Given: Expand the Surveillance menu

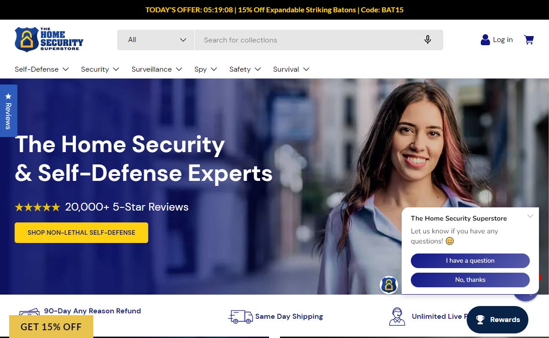Looking at the screenshot, I should [x=157, y=69].
